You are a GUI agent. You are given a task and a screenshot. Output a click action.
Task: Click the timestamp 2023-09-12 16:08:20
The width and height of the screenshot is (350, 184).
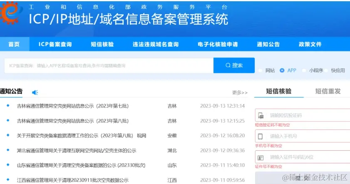[x=223, y=136]
